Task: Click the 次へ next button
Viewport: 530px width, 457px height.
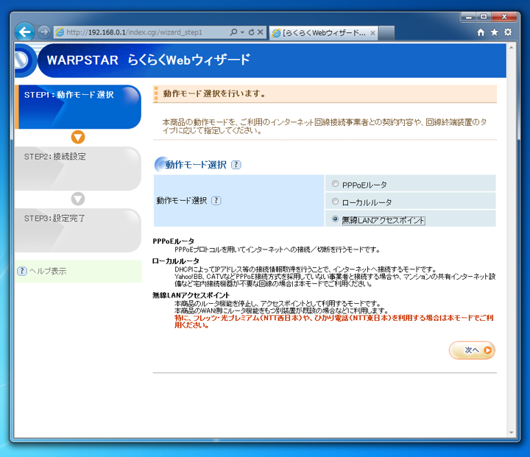Action: pos(472,350)
